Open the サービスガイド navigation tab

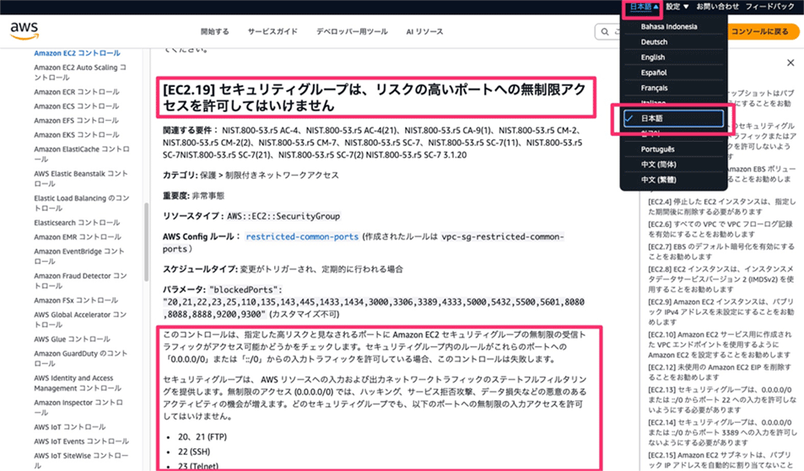(x=272, y=32)
